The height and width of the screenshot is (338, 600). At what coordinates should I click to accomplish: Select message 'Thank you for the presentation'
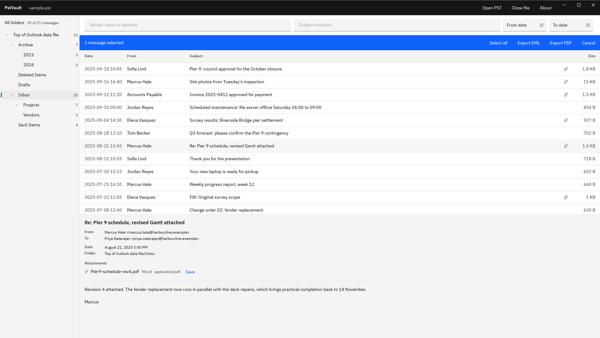click(x=340, y=159)
